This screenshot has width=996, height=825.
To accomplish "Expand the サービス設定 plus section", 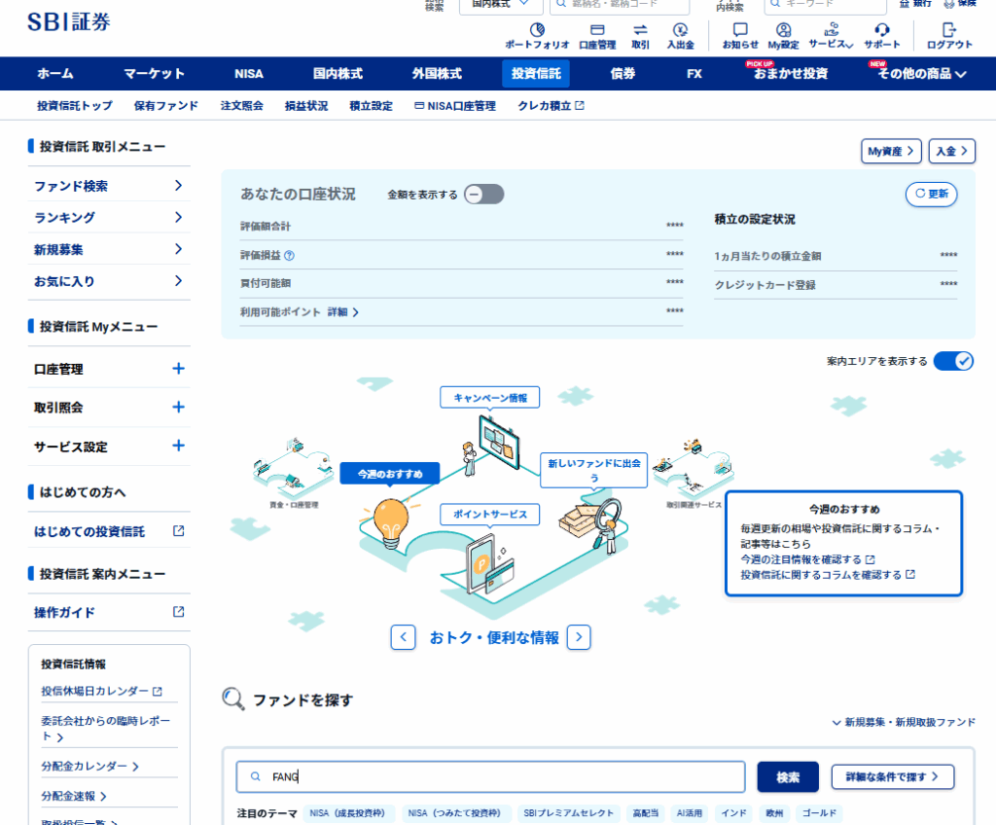I will (179, 446).
